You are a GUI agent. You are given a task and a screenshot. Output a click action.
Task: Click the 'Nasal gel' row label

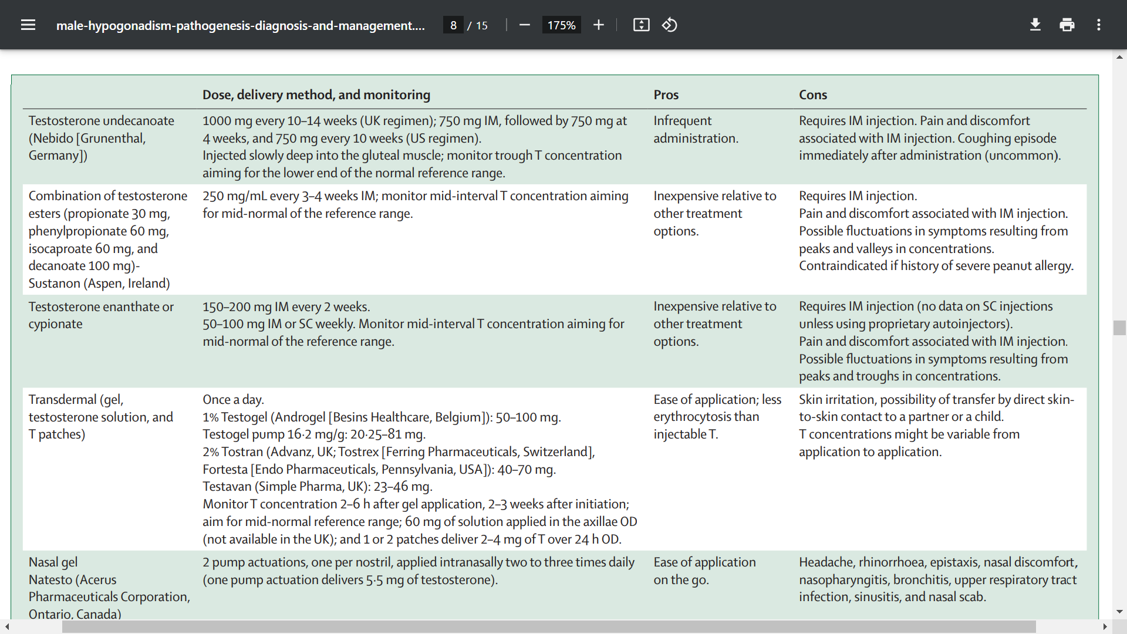pos(53,562)
